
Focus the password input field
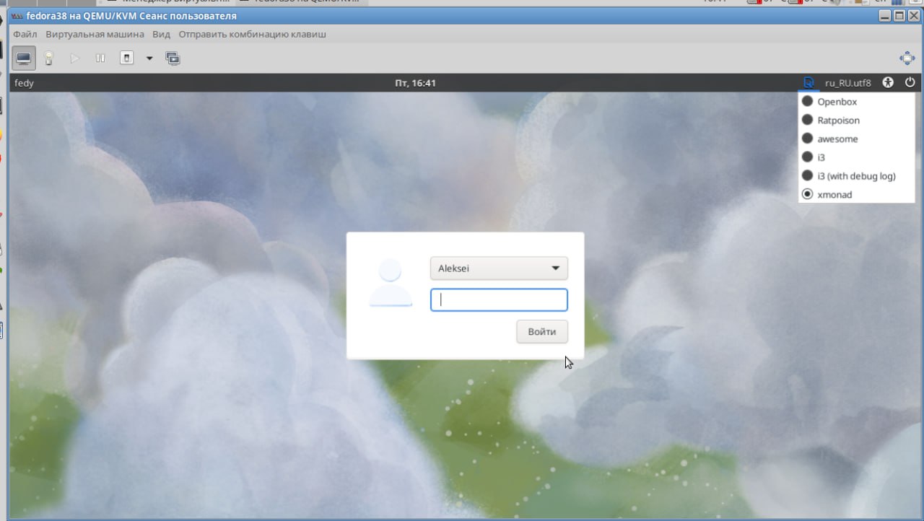[x=499, y=300]
